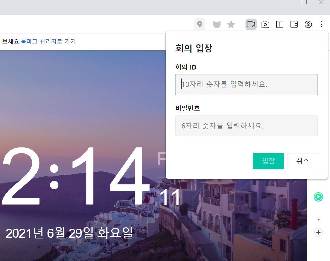The height and width of the screenshot is (261, 330).
Task: Click the 2021년 6월 29일 화요일 date text
Action: pos(69,233)
